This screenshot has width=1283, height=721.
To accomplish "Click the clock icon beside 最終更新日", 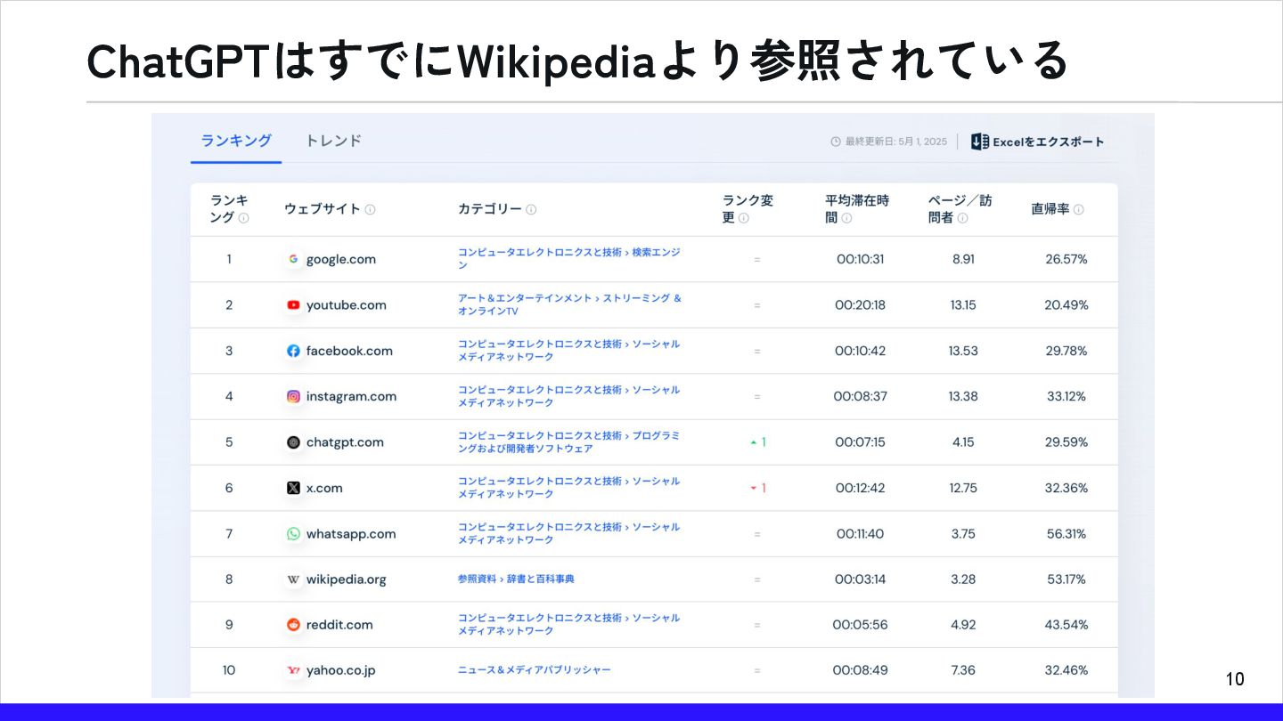I will 835,142.
